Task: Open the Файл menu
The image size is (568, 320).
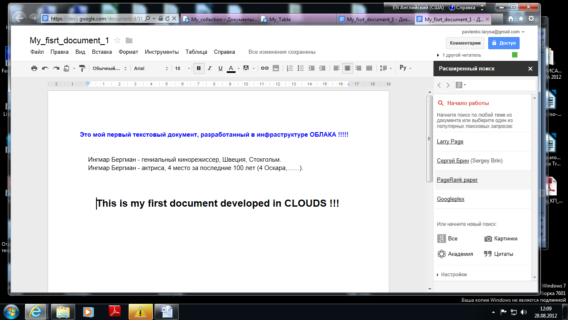Action: 37,52
